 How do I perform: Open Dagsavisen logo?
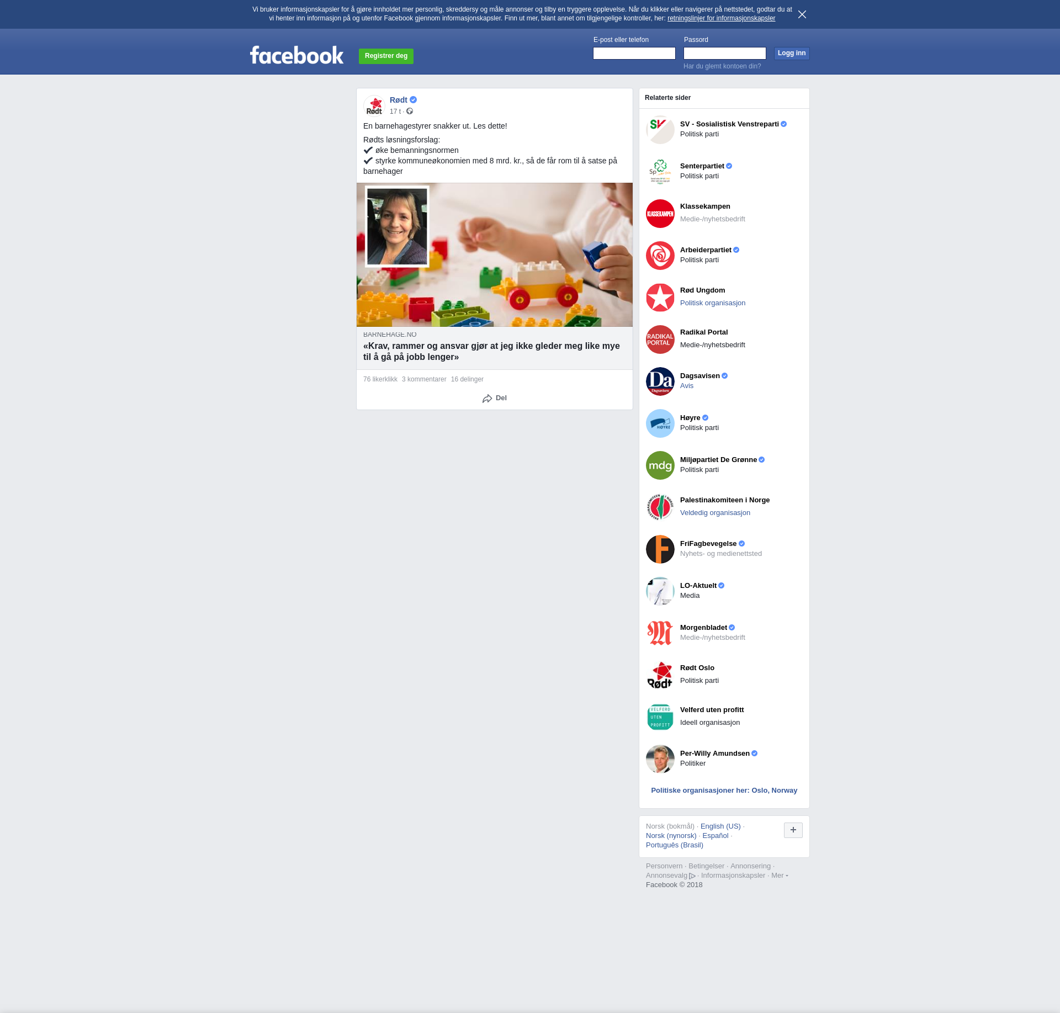pos(660,381)
